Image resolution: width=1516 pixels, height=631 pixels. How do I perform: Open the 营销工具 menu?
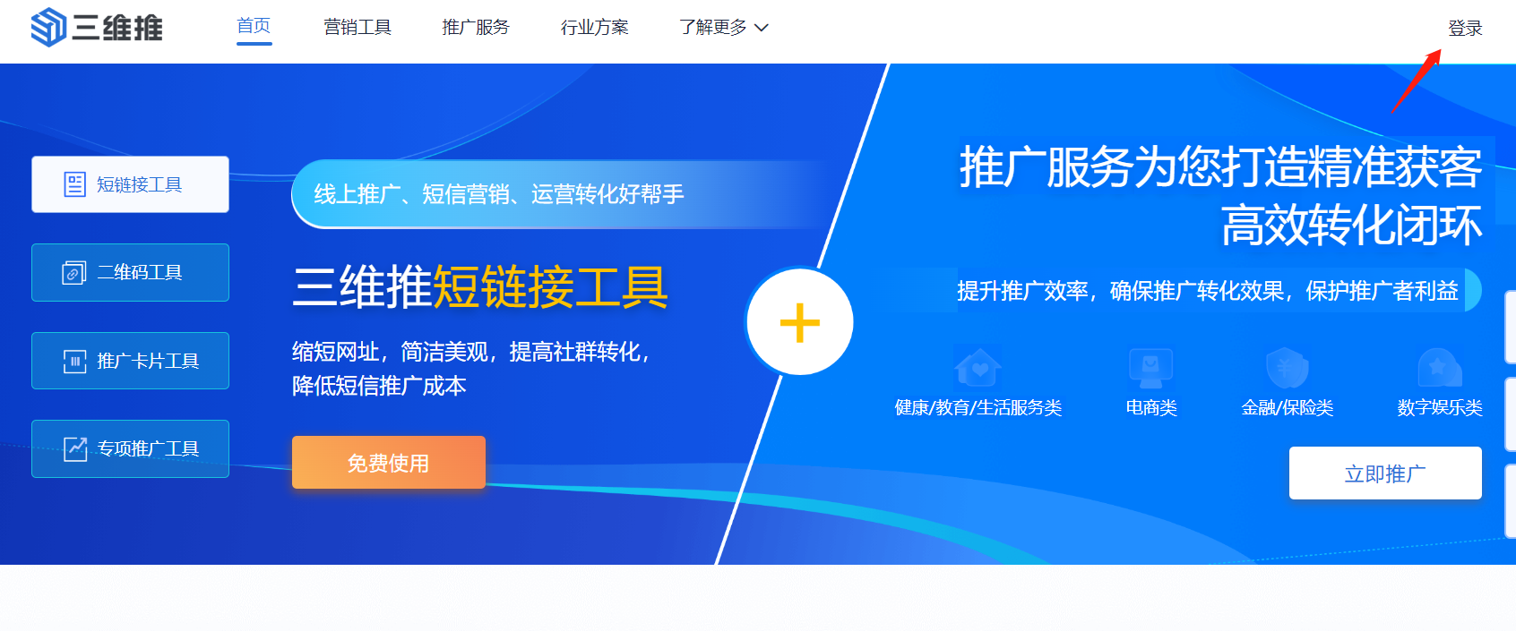(357, 28)
